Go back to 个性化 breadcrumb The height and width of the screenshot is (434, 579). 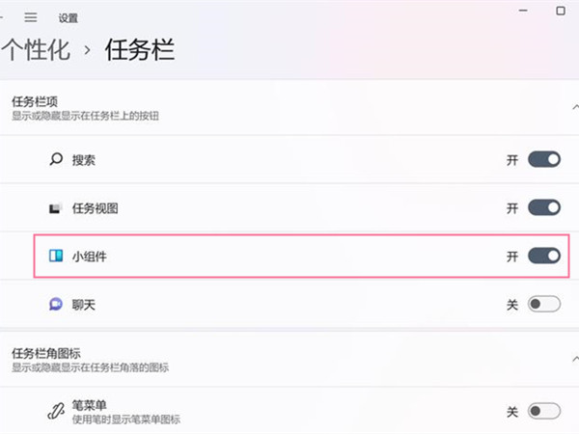37,50
